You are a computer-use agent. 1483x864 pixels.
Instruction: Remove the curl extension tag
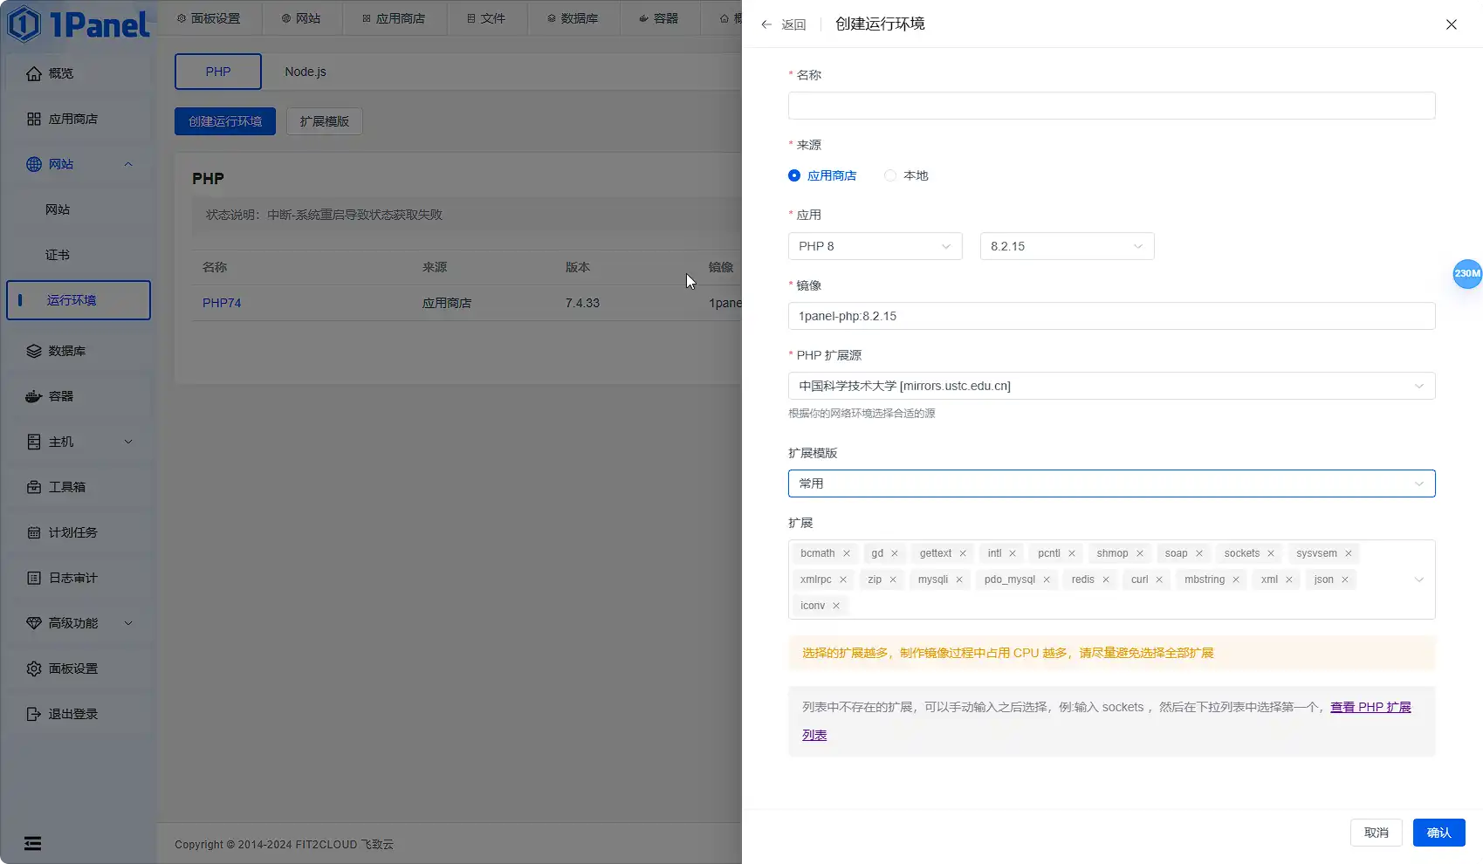(x=1159, y=579)
